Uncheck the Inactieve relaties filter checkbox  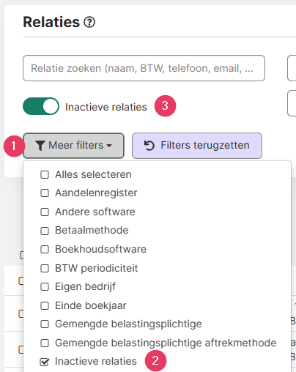[x=45, y=362]
